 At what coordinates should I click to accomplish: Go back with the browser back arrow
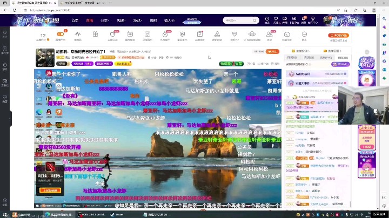[x=5, y=10]
